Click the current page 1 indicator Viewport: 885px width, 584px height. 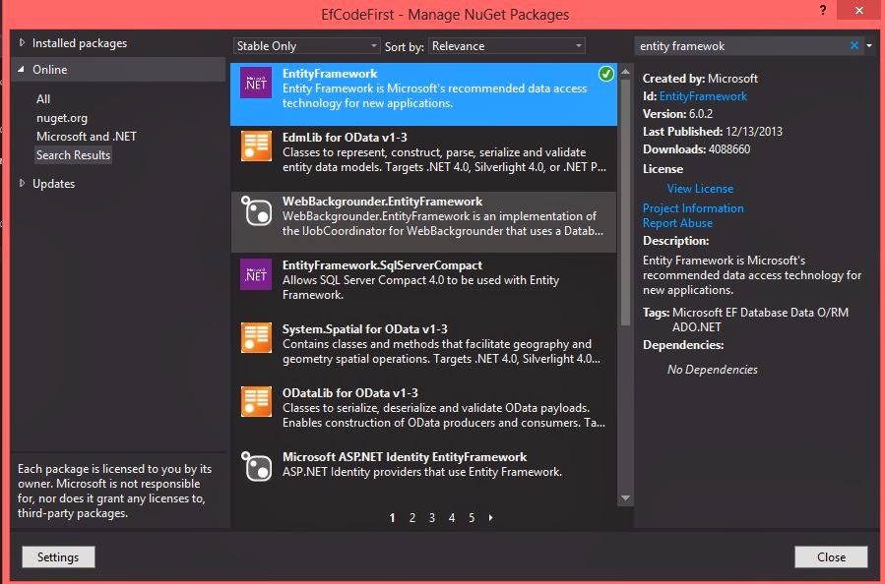(x=392, y=517)
